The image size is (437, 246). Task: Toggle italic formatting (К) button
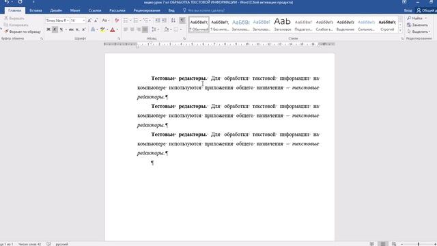point(55,29)
